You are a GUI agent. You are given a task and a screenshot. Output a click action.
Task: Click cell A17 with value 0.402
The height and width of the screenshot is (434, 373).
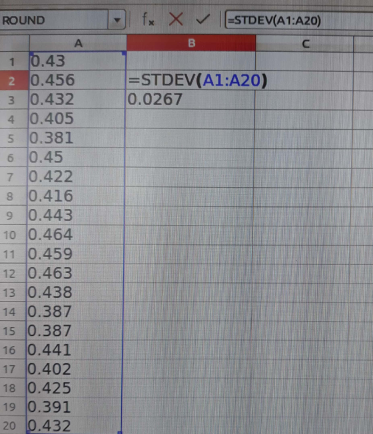[74, 369]
